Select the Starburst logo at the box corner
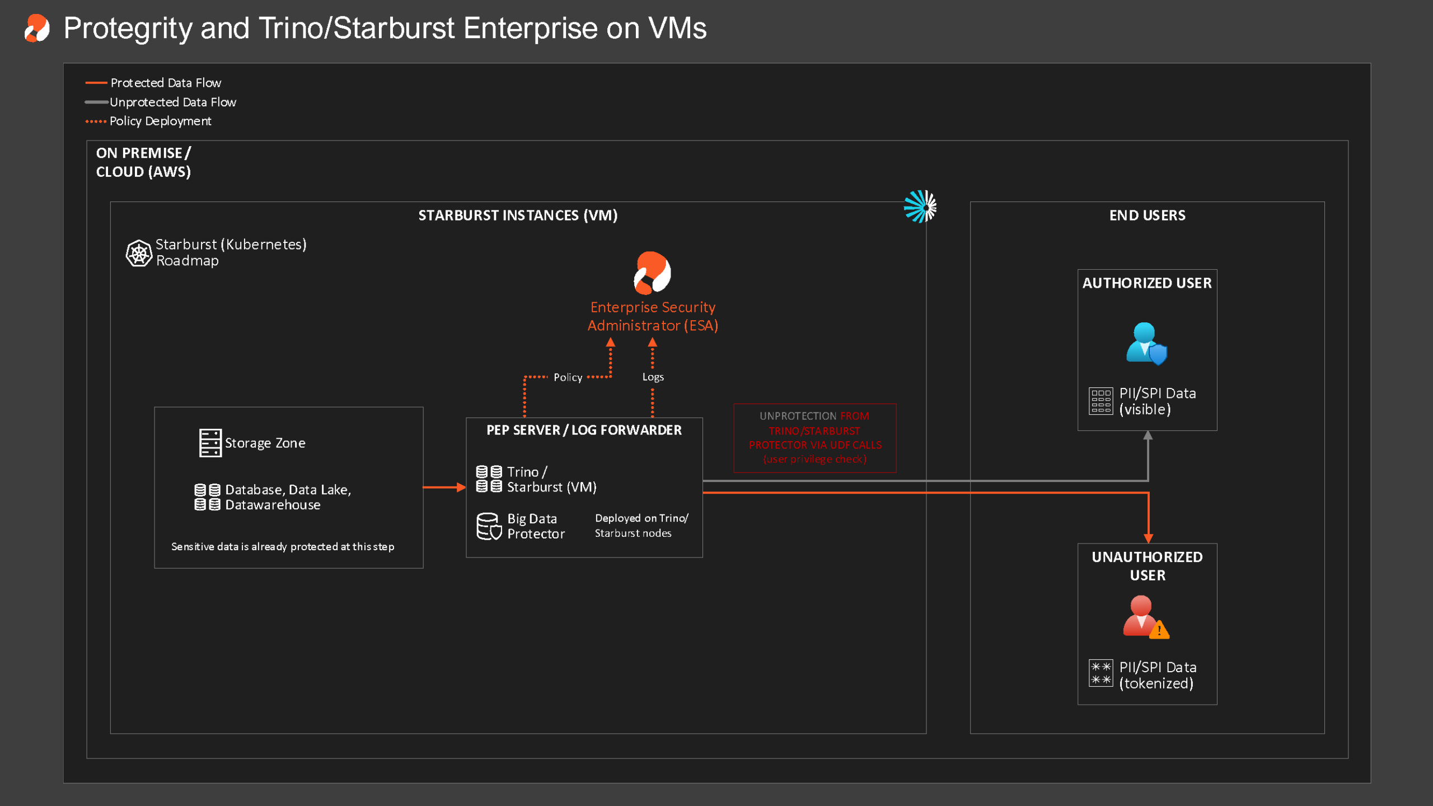The height and width of the screenshot is (806, 1433). (x=920, y=207)
